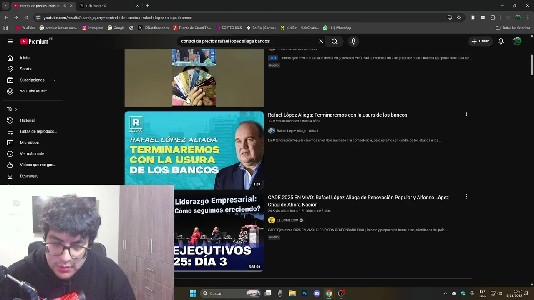Close the Inicio / X tab

point(137,6)
